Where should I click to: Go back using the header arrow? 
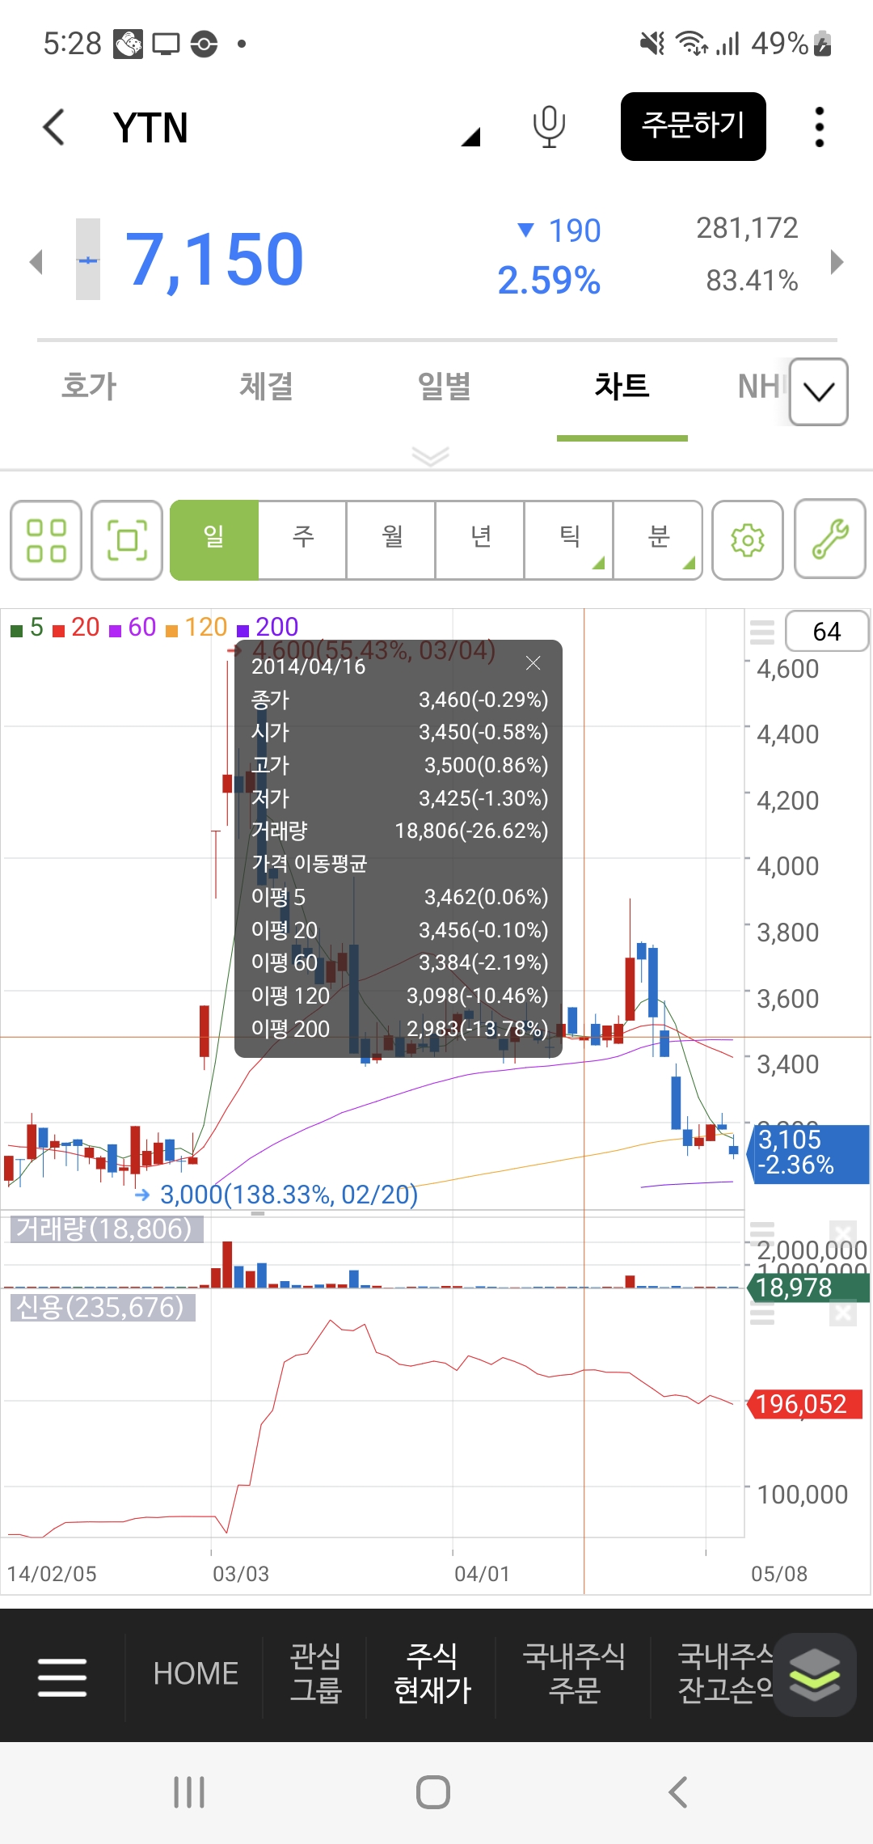[54, 127]
